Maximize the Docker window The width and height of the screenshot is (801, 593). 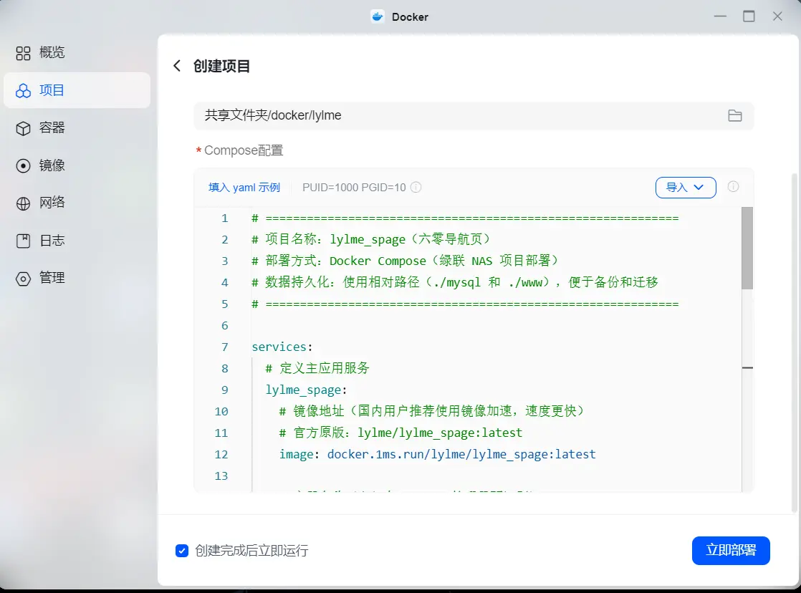749,16
